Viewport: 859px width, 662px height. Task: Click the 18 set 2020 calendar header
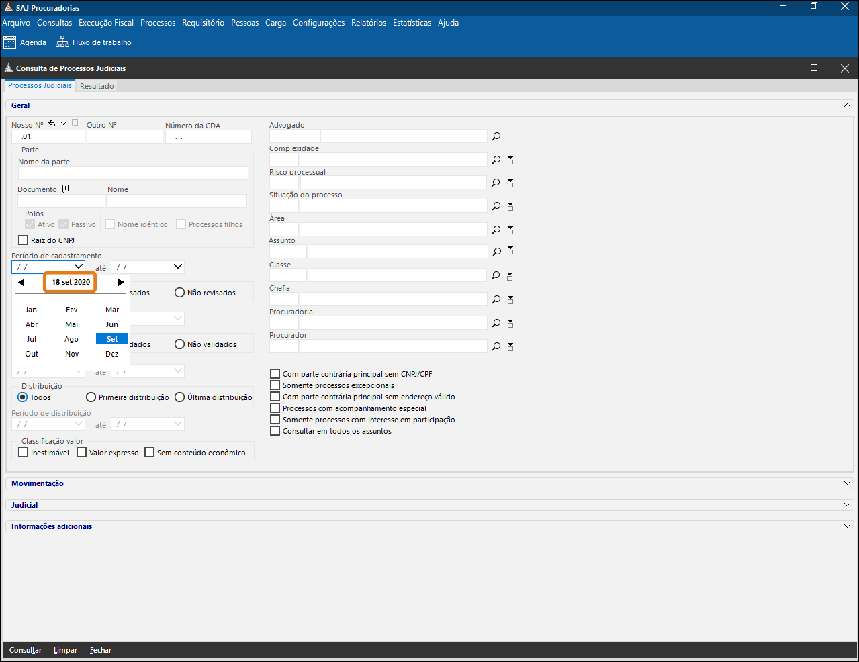coord(71,282)
